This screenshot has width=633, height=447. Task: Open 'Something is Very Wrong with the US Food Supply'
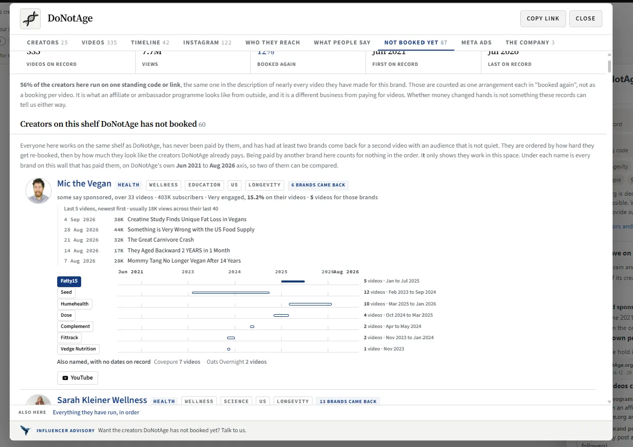(191, 229)
